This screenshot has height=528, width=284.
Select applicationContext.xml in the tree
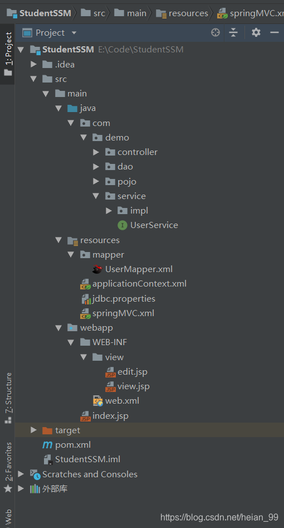tap(139, 284)
